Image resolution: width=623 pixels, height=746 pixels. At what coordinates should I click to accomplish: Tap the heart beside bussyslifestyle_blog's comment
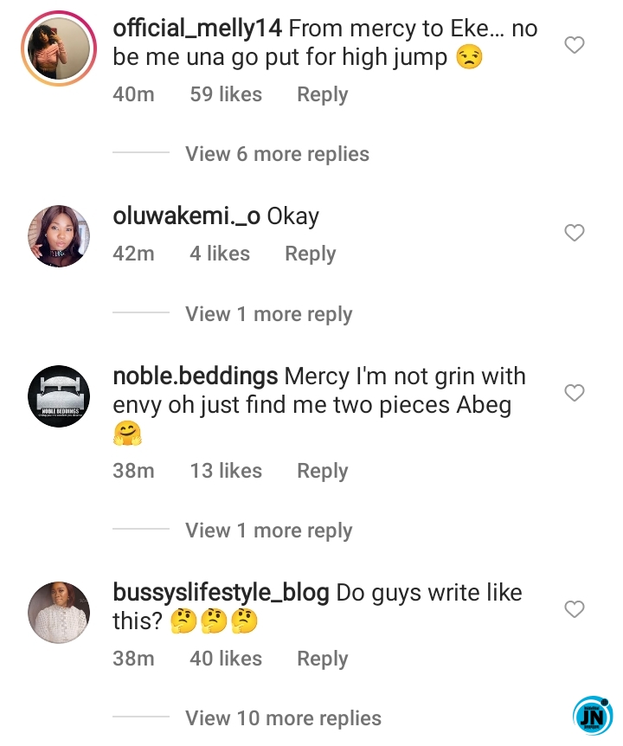(x=574, y=609)
